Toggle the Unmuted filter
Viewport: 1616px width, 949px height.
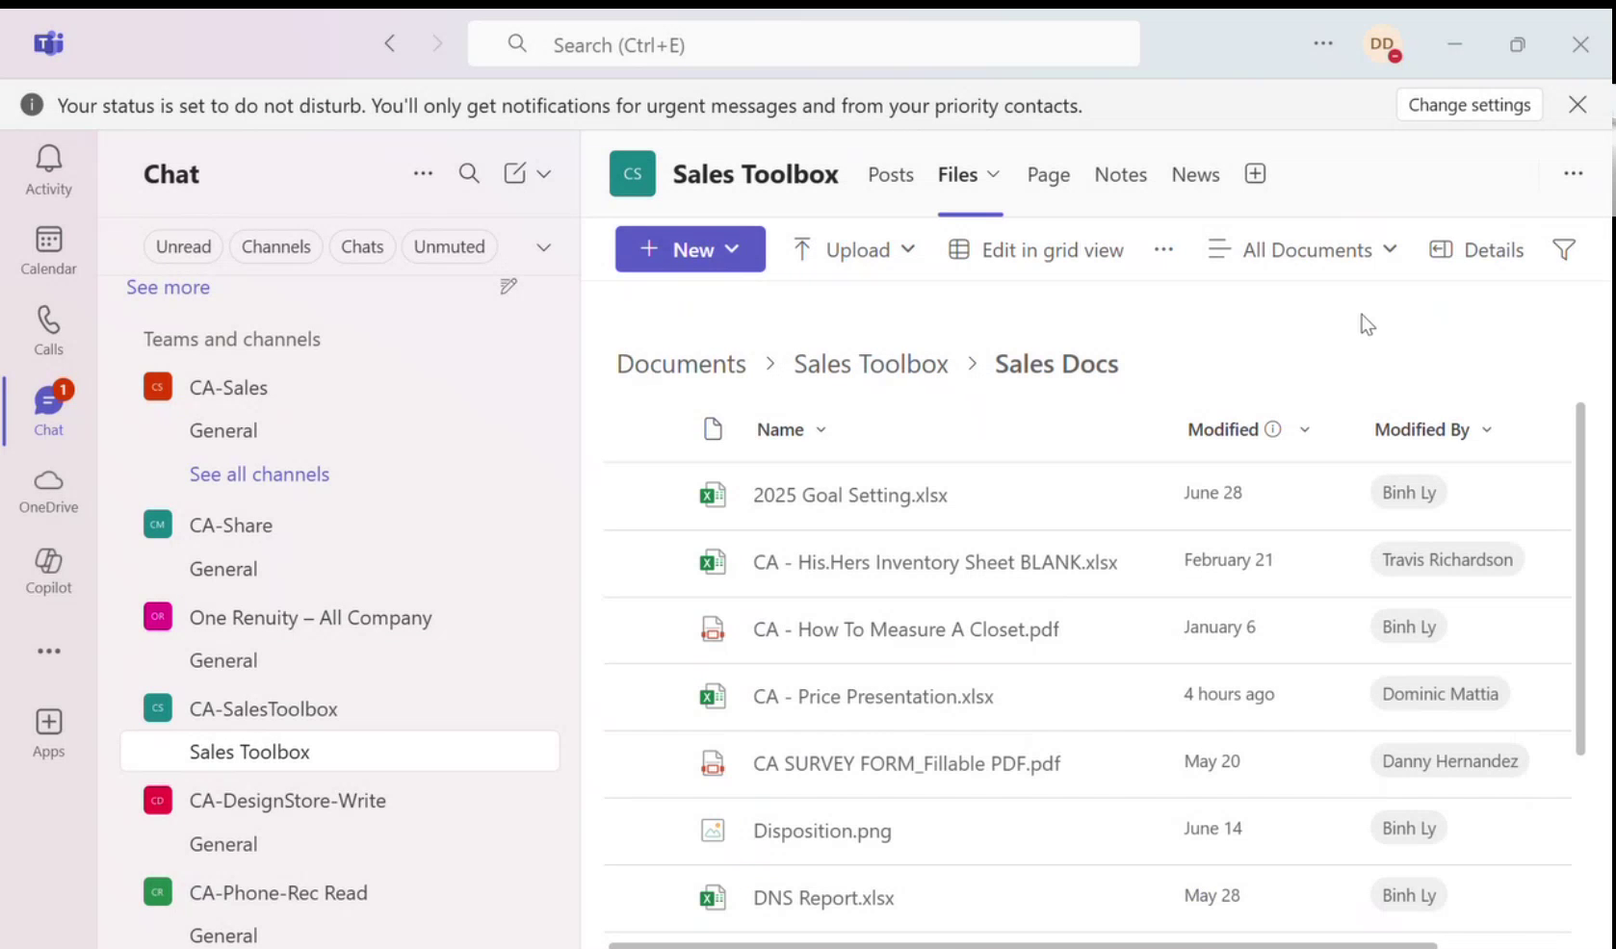pyautogui.click(x=449, y=246)
